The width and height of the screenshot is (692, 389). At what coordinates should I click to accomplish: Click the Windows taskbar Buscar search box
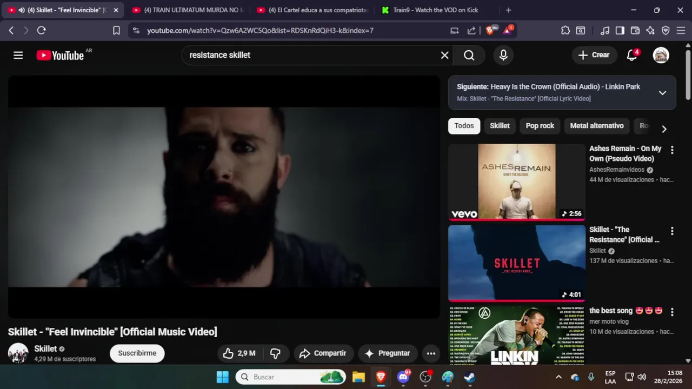click(291, 377)
